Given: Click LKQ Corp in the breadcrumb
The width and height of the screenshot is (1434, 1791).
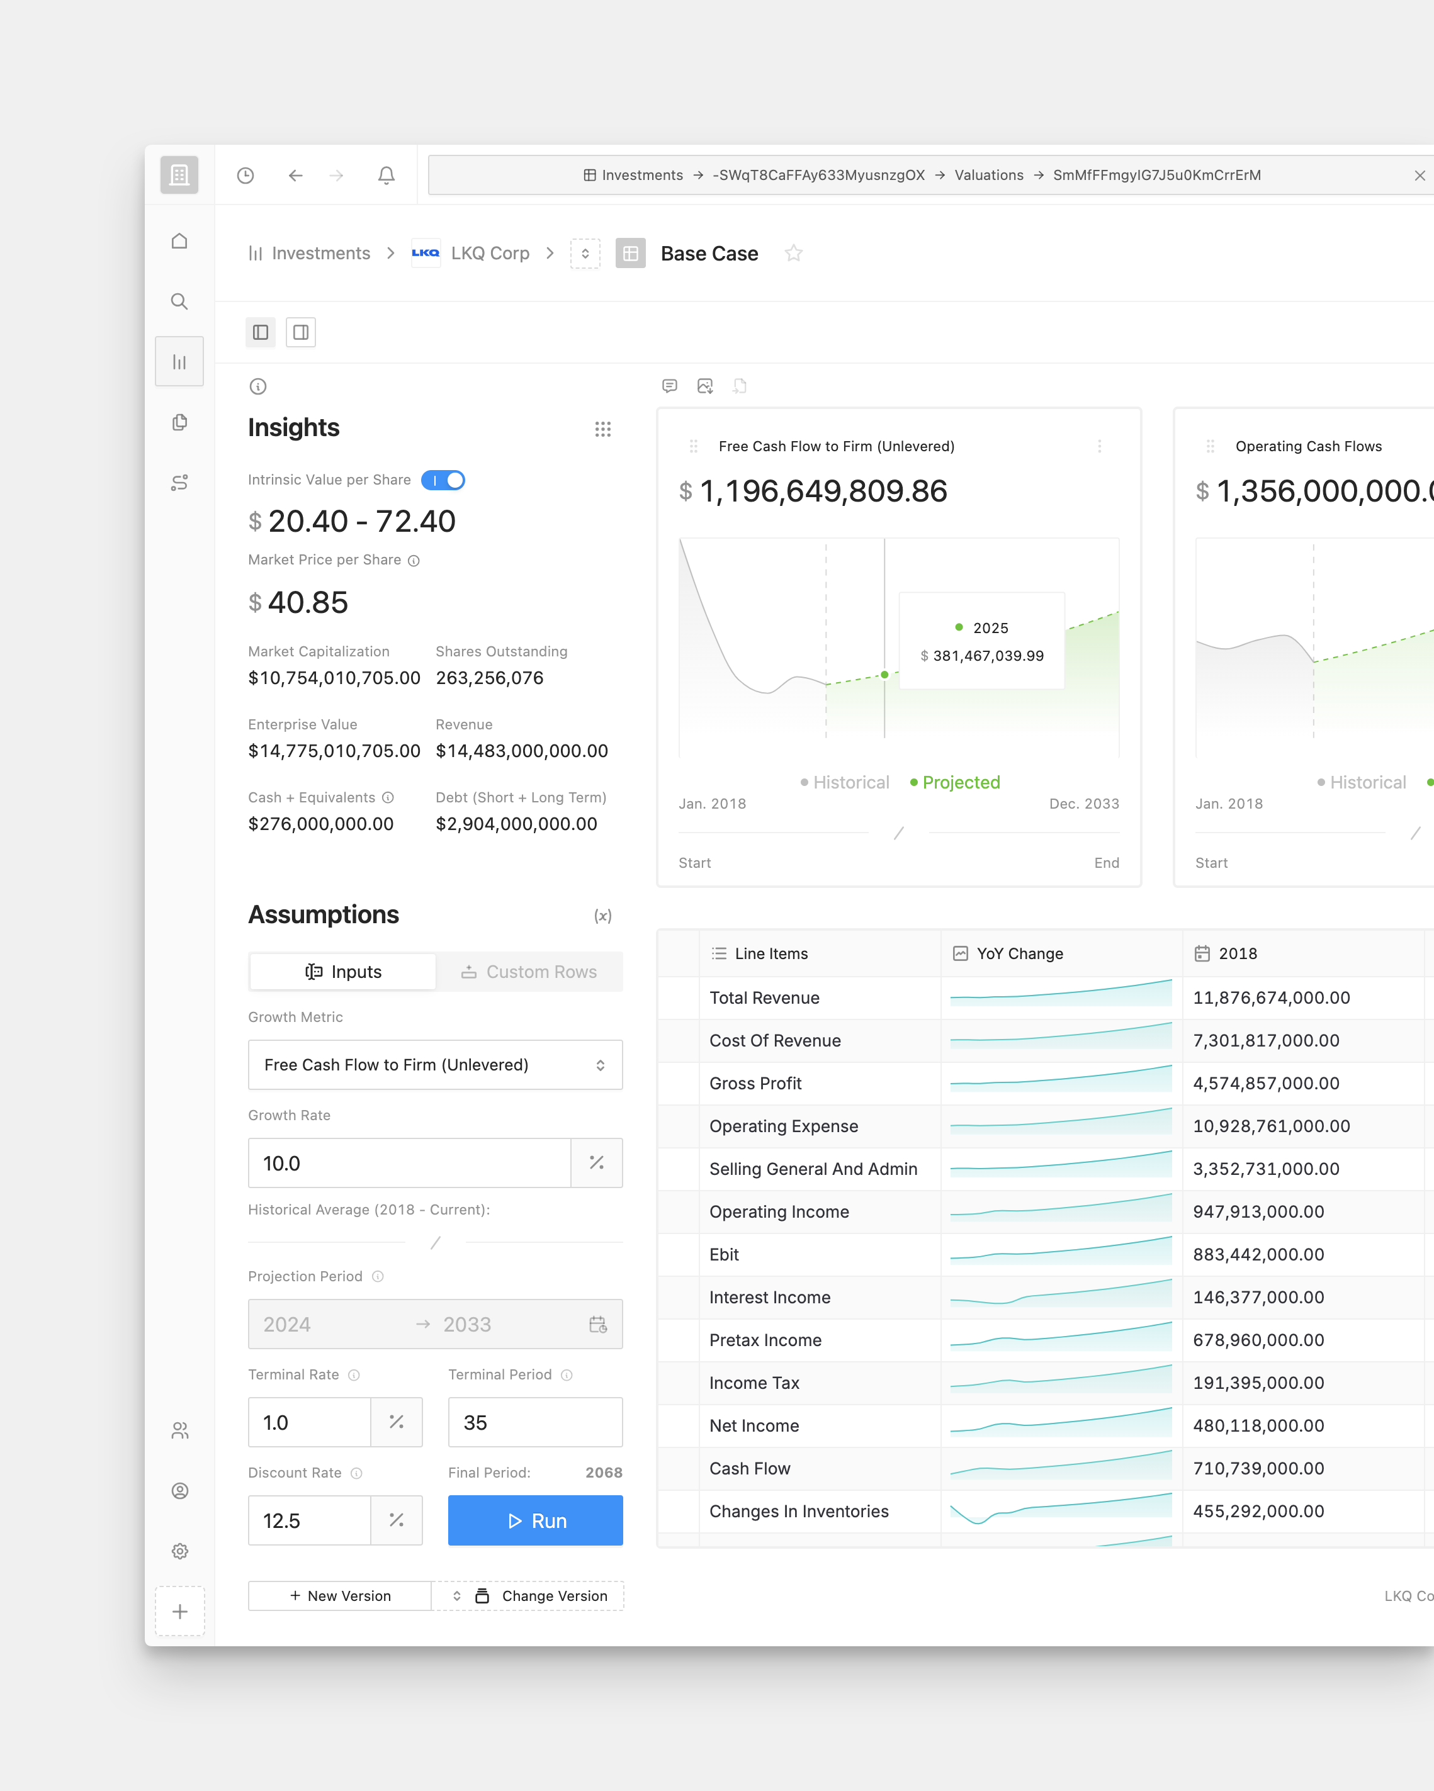Looking at the screenshot, I should click(x=471, y=254).
